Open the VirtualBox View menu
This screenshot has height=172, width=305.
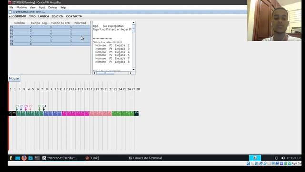coord(32,8)
